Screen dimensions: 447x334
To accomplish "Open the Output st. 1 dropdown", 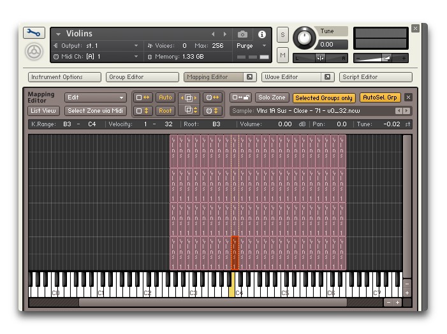I will pyautogui.click(x=136, y=46).
